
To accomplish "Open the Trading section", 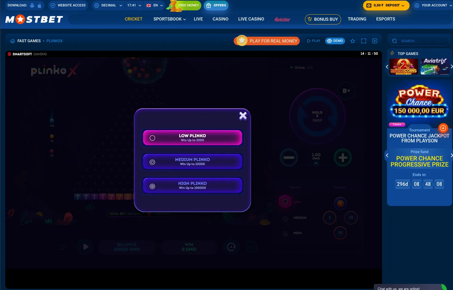I will (x=357, y=19).
